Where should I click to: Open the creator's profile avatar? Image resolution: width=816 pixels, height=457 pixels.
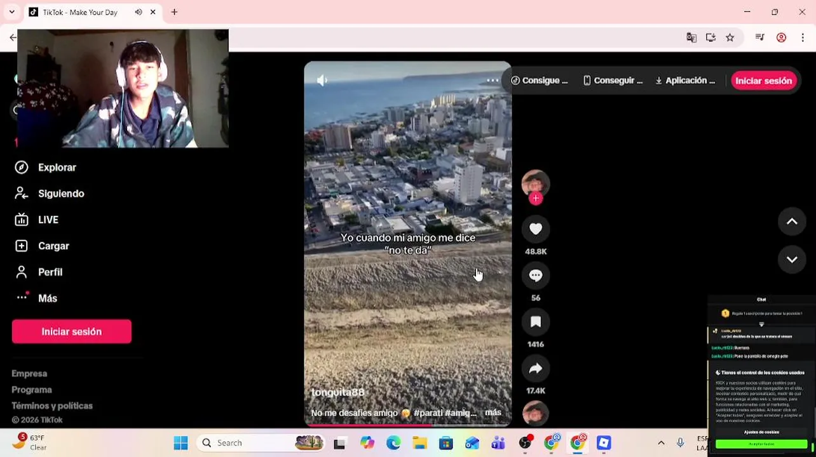click(x=536, y=183)
